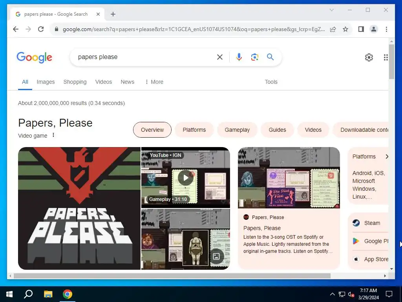The image size is (402, 302).
Task: Select the Downloadable content chip
Action: 360,130
